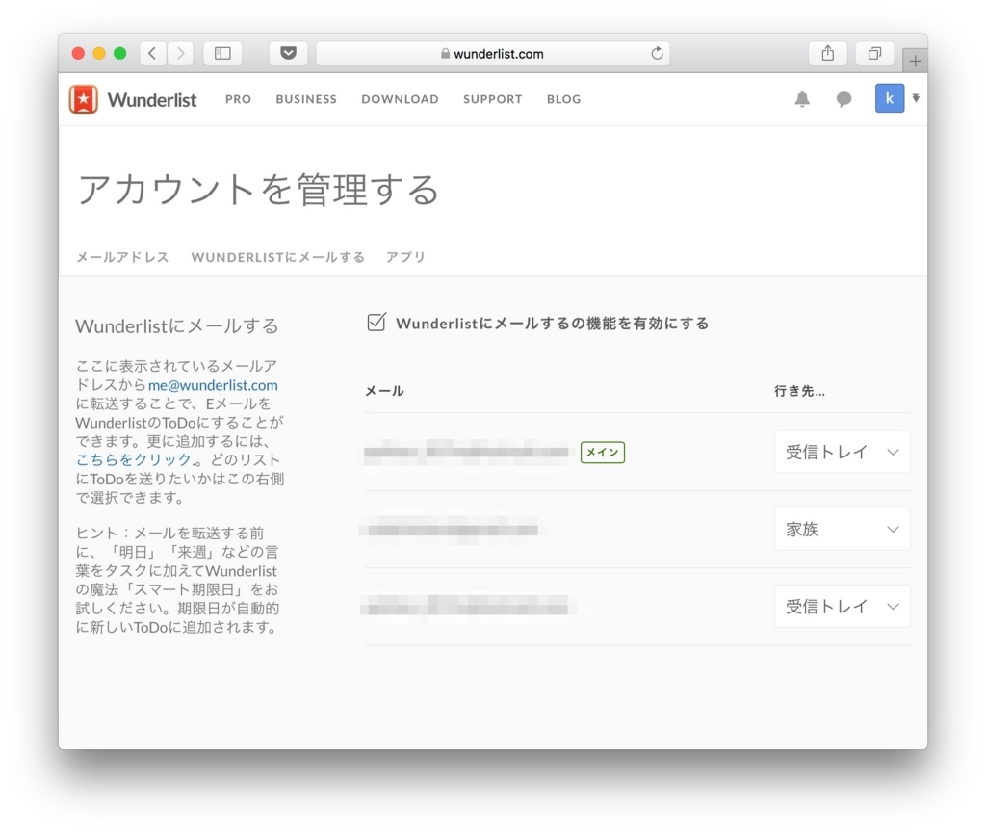Open the Safari share button

(828, 53)
